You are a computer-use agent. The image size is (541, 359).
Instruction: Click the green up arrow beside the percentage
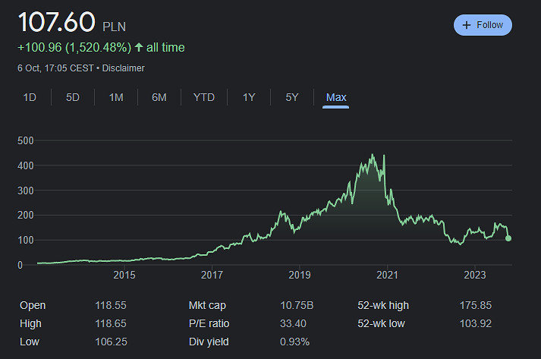138,48
